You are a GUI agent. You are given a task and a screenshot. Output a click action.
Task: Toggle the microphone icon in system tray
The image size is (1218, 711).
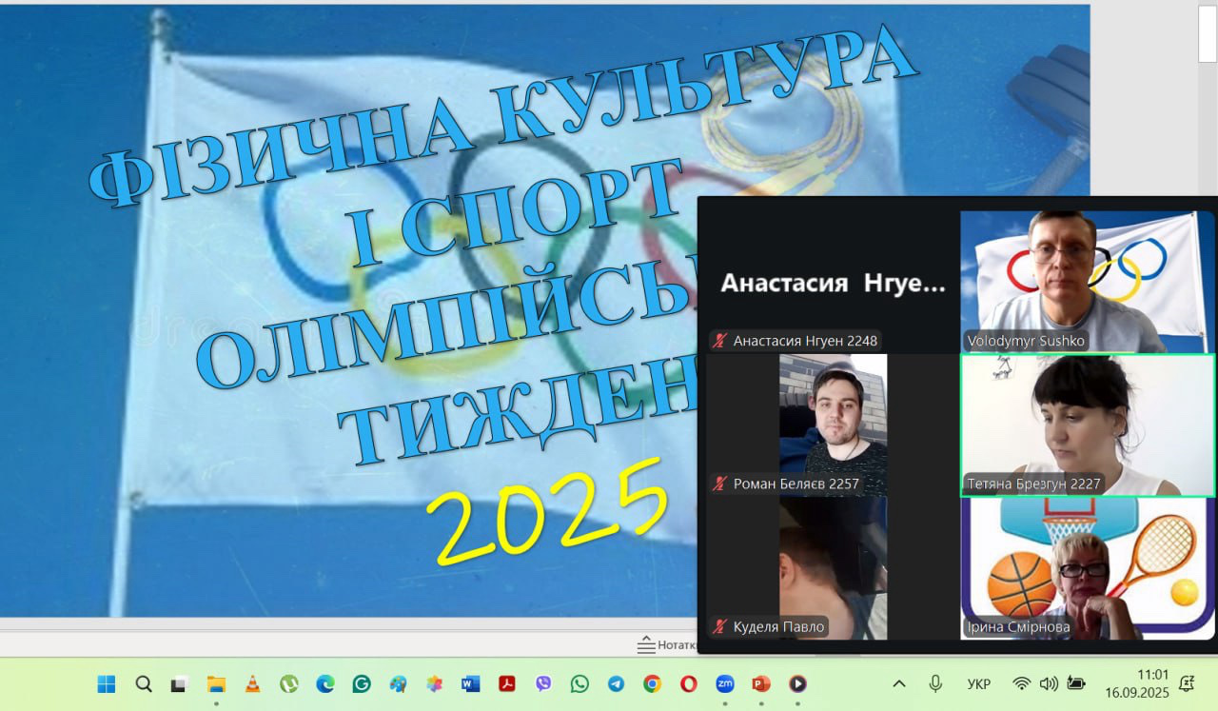pos(935,683)
